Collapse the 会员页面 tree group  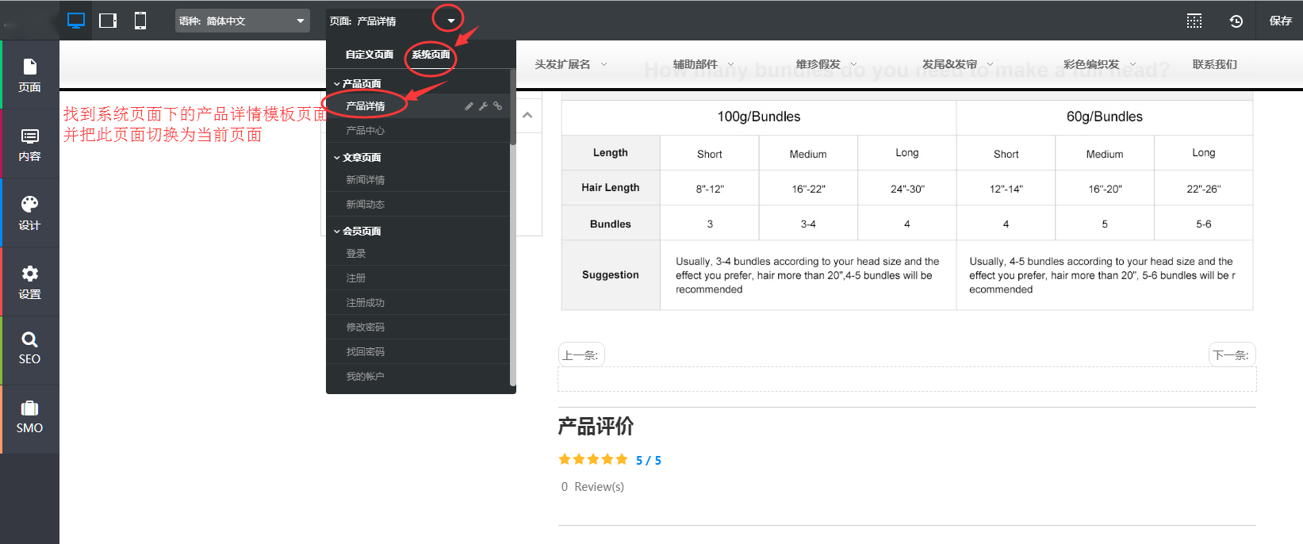[x=337, y=232]
